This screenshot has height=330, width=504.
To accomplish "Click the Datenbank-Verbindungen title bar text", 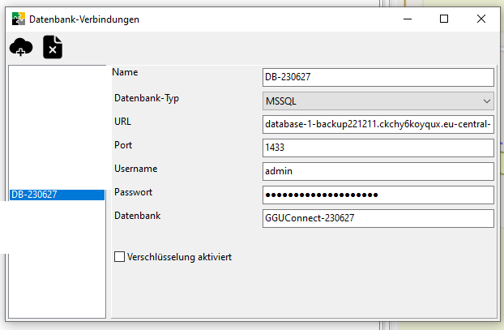I will [84, 19].
